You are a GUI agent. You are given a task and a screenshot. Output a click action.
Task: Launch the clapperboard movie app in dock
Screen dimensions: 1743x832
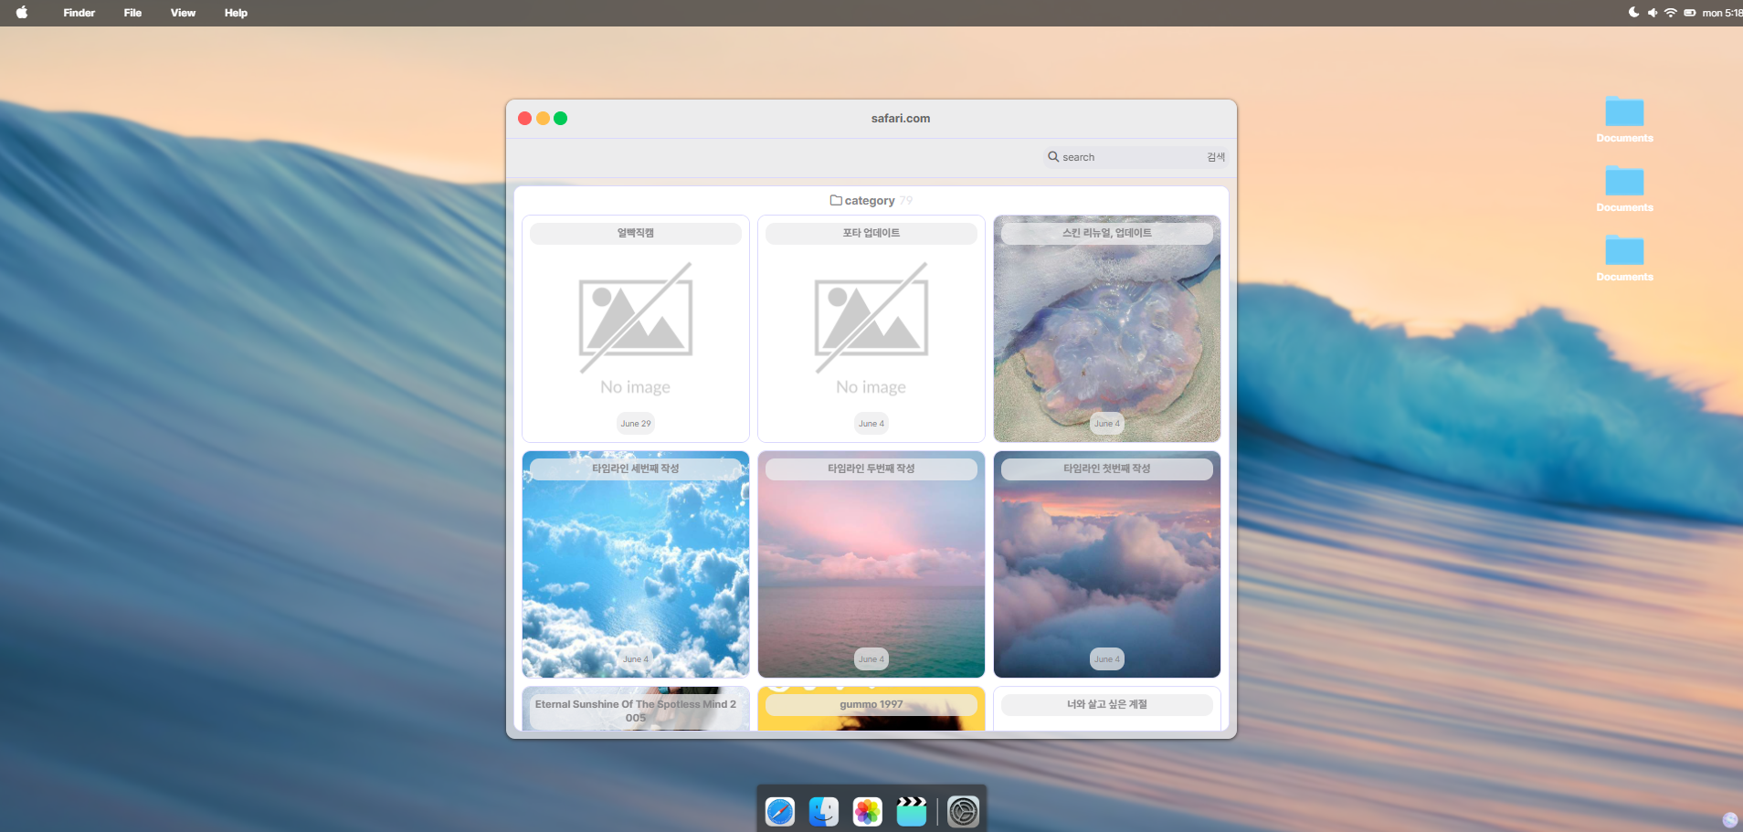tap(912, 811)
